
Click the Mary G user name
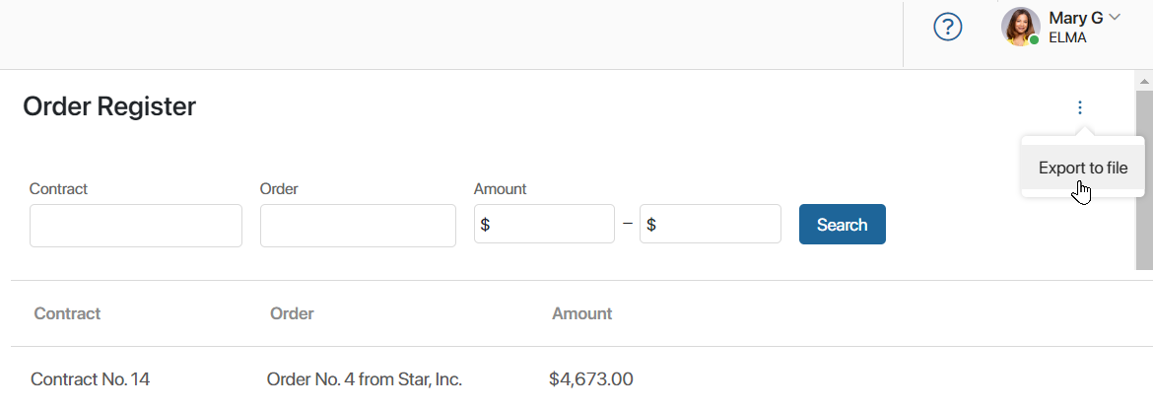tap(1076, 18)
